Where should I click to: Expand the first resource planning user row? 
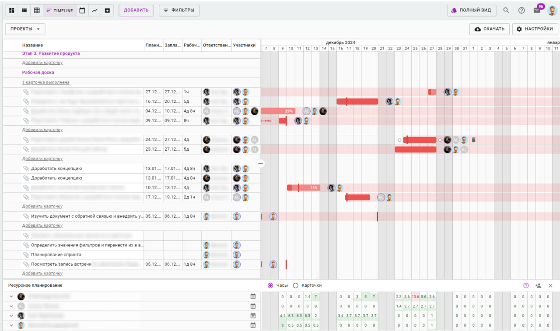11,296
